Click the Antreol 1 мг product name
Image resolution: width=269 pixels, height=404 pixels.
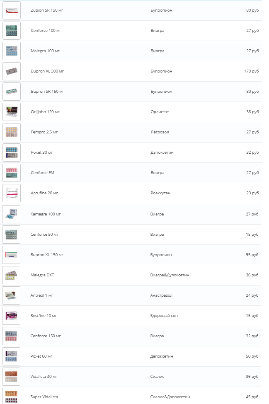[x=42, y=295]
